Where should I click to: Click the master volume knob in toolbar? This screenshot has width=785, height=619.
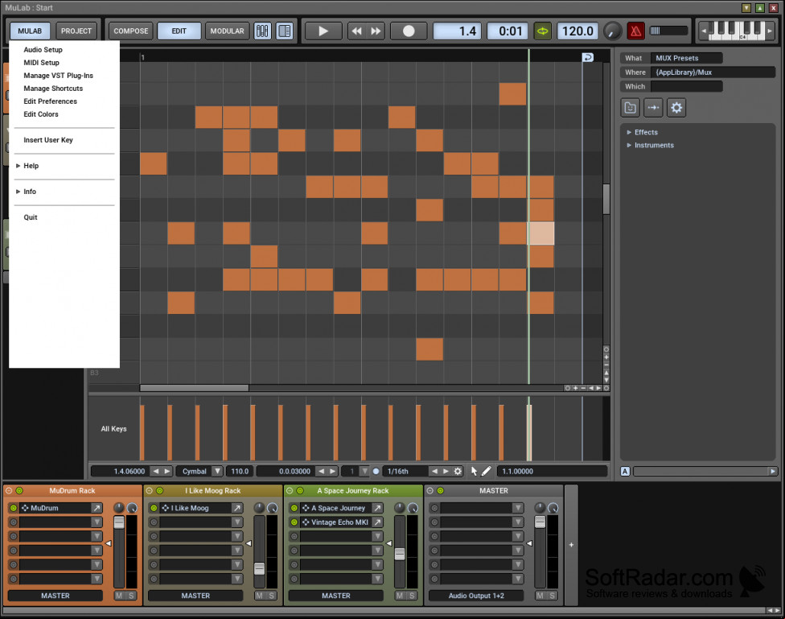tap(612, 31)
